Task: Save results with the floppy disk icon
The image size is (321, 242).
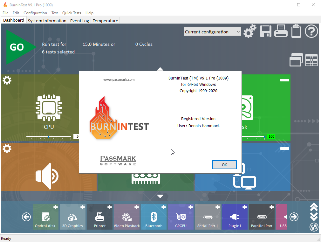Action: (x=265, y=31)
